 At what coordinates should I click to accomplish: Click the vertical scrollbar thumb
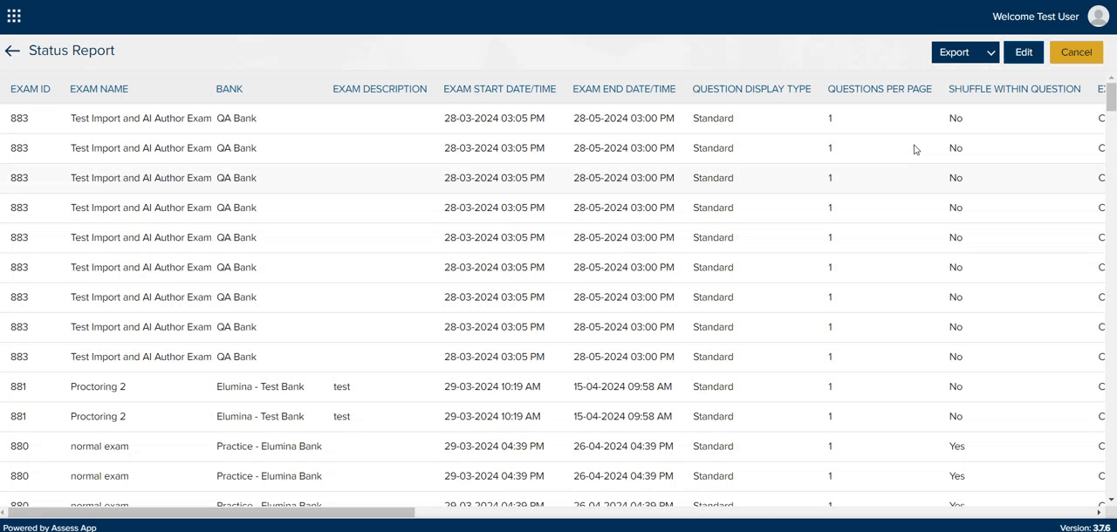pos(1111,96)
